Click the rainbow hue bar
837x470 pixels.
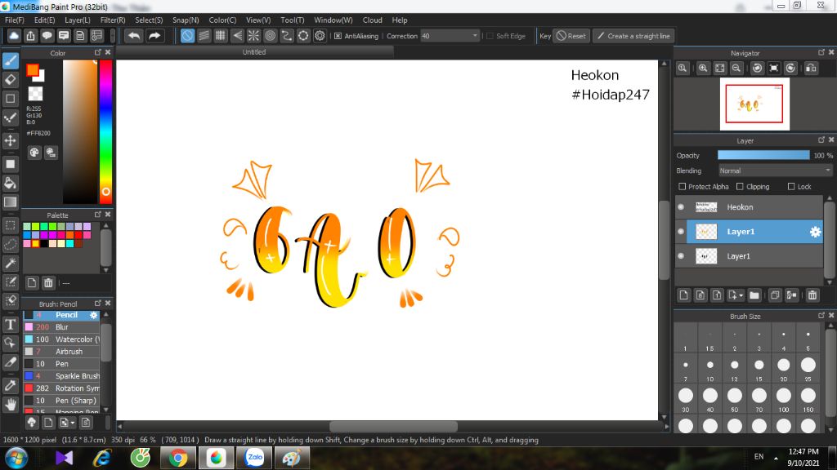click(105, 131)
